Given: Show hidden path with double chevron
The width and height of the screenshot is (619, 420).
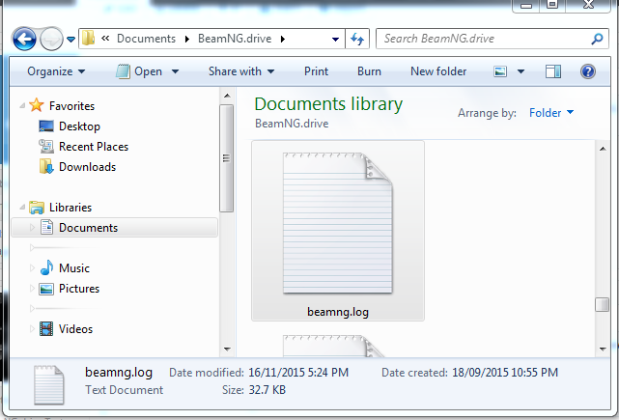Looking at the screenshot, I should pyautogui.click(x=105, y=39).
